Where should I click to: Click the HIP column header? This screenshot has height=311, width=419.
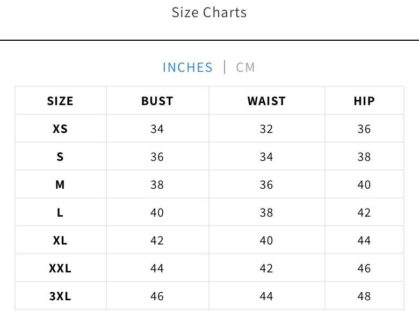[364, 101]
